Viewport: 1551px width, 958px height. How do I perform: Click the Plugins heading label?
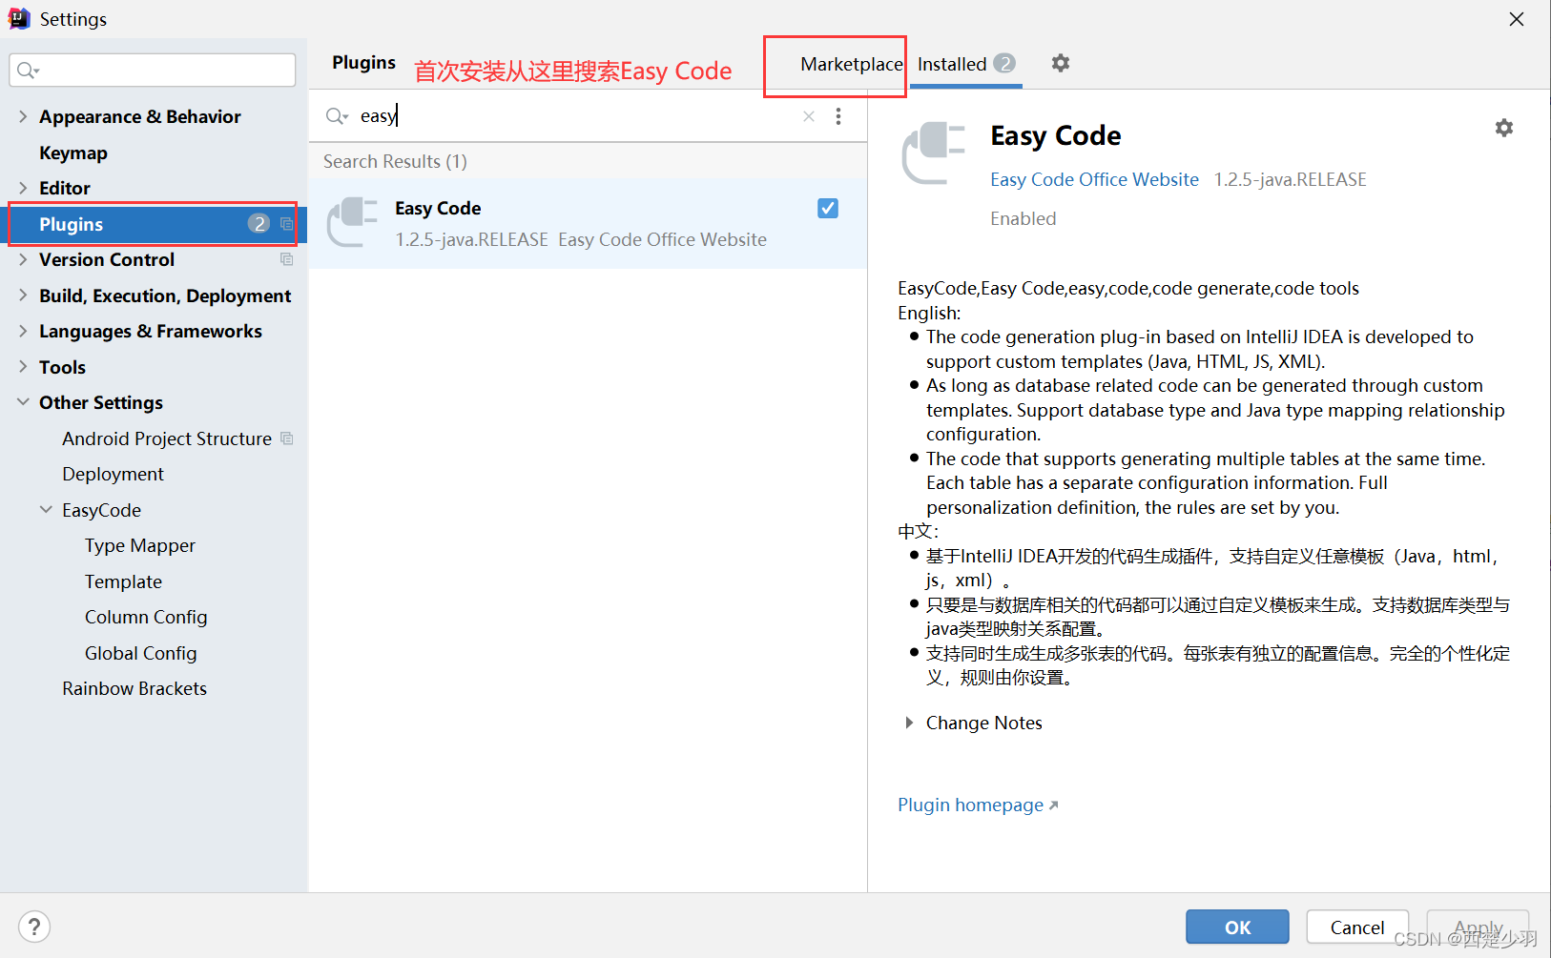point(363,63)
